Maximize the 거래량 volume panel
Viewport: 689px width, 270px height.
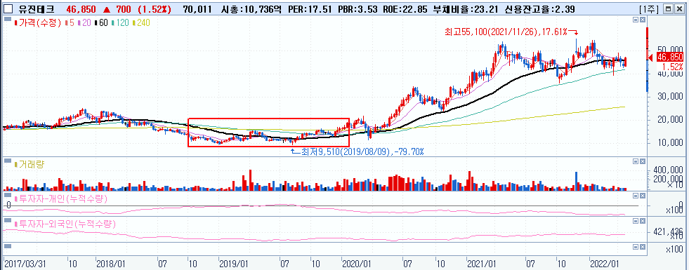coord(636,161)
